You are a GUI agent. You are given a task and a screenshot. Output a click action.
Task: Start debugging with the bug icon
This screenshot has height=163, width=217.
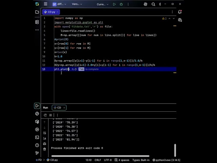pyautogui.click(x=121, y=4)
